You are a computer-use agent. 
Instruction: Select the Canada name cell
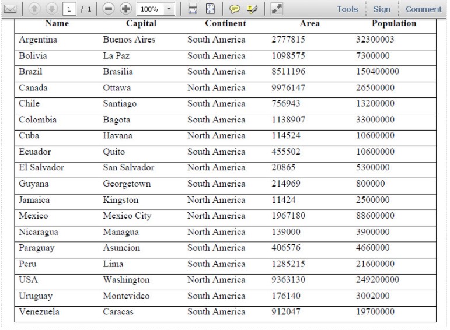[33, 87]
